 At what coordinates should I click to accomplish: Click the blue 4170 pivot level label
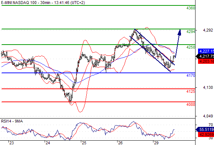191,75
